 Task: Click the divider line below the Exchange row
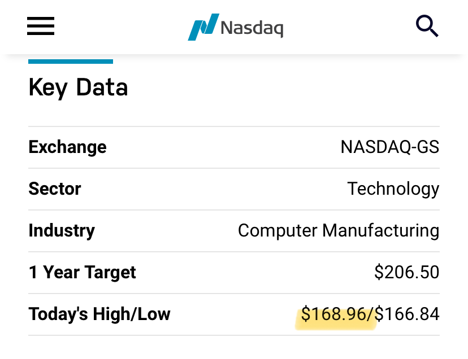point(234,168)
